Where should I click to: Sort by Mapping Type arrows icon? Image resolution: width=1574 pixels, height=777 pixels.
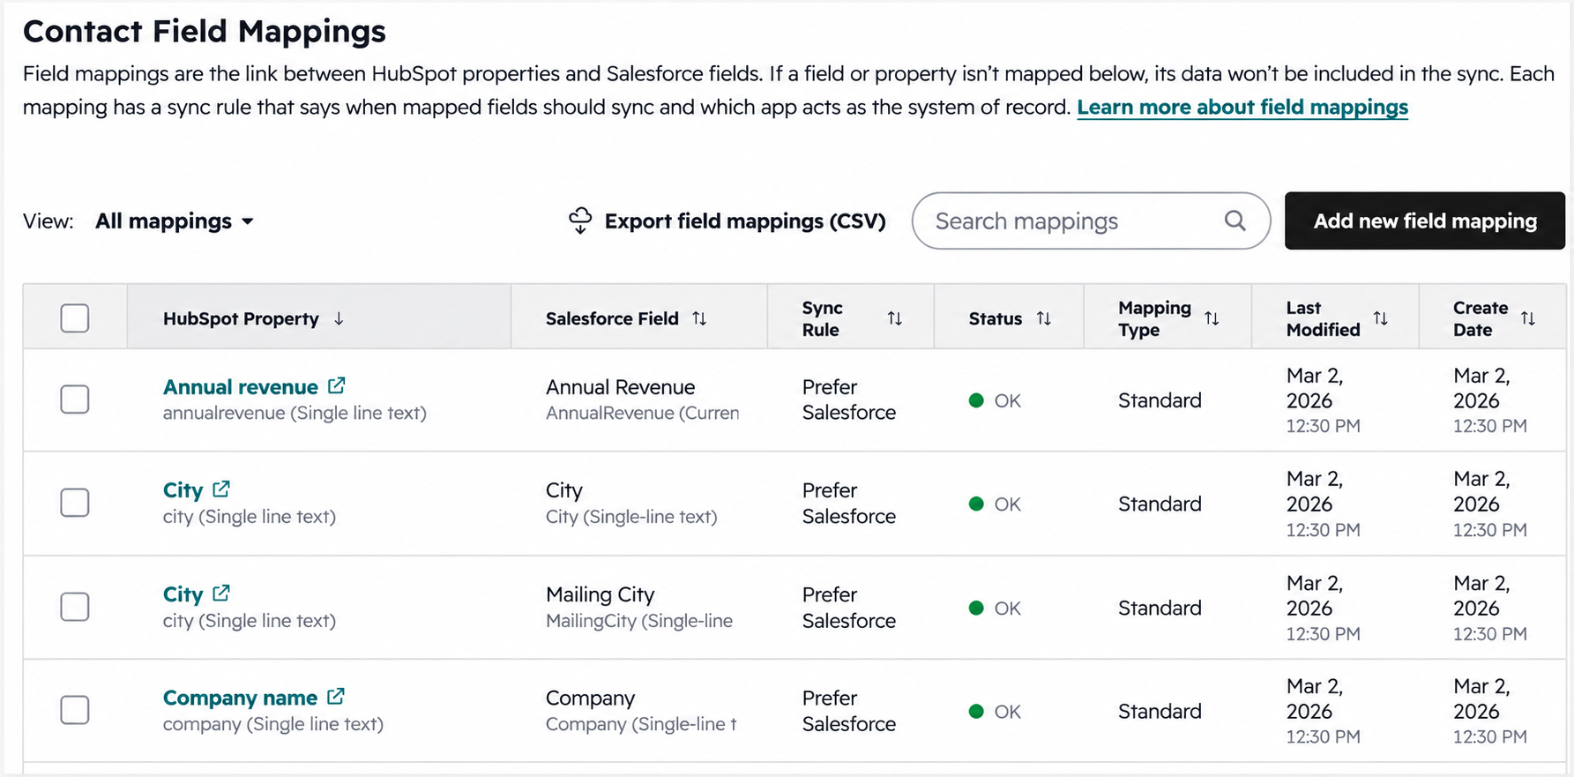pos(1212,318)
